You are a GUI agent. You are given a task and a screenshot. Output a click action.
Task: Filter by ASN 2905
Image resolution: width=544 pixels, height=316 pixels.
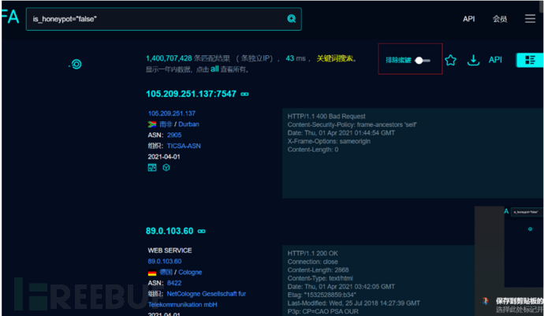tap(173, 135)
